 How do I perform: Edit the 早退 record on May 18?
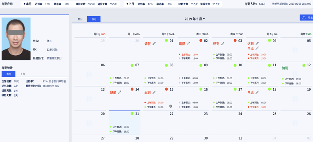coord(257,92)
